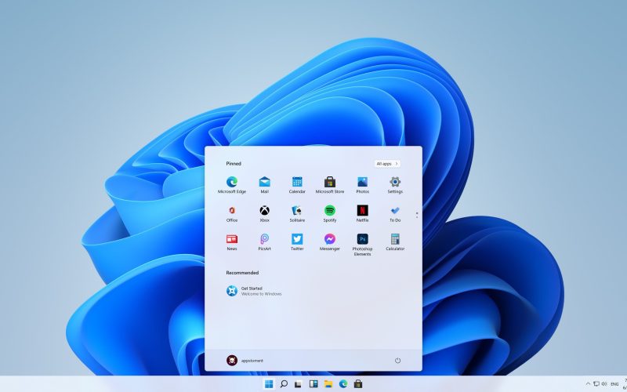Open Photoshop Elements
Image resolution: width=627 pixels, height=392 pixels.
click(x=362, y=245)
